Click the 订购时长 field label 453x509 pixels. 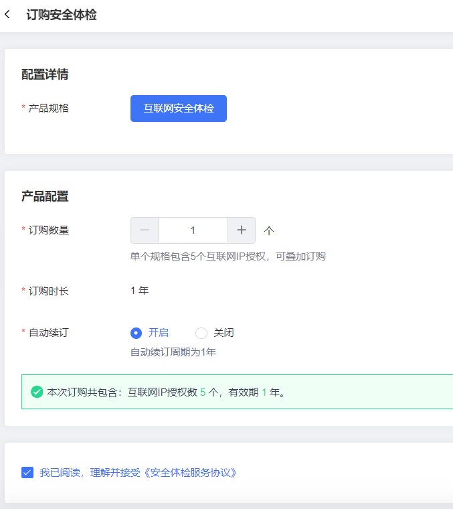tap(49, 291)
